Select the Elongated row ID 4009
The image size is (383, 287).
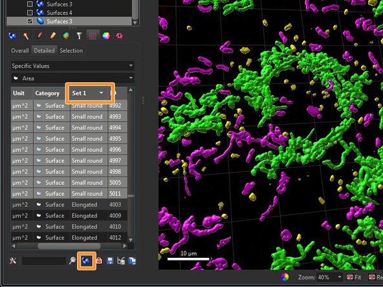pyautogui.click(x=69, y=215)
